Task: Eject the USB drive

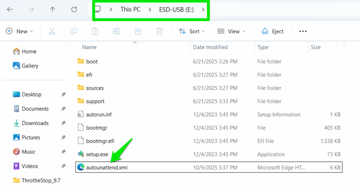Action: (x=273, y=31)
